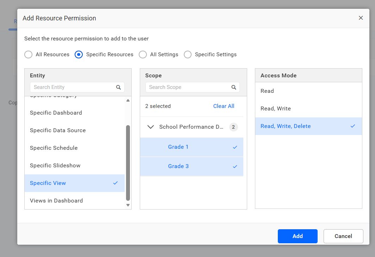375x257 pixels.
Task: Collapse the School Performance dashboard group
Action: 151,127
